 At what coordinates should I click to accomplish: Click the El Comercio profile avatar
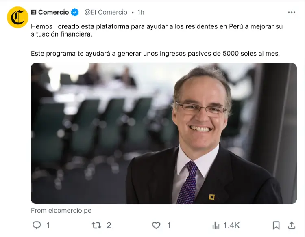click(17, 17)
